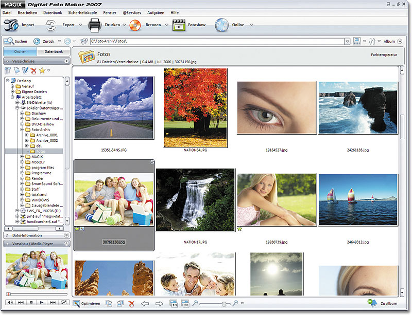Viewport: 412px width, 315px height.
Task: Click the folder browse icon beside path field
Action: tap(84, 41)
